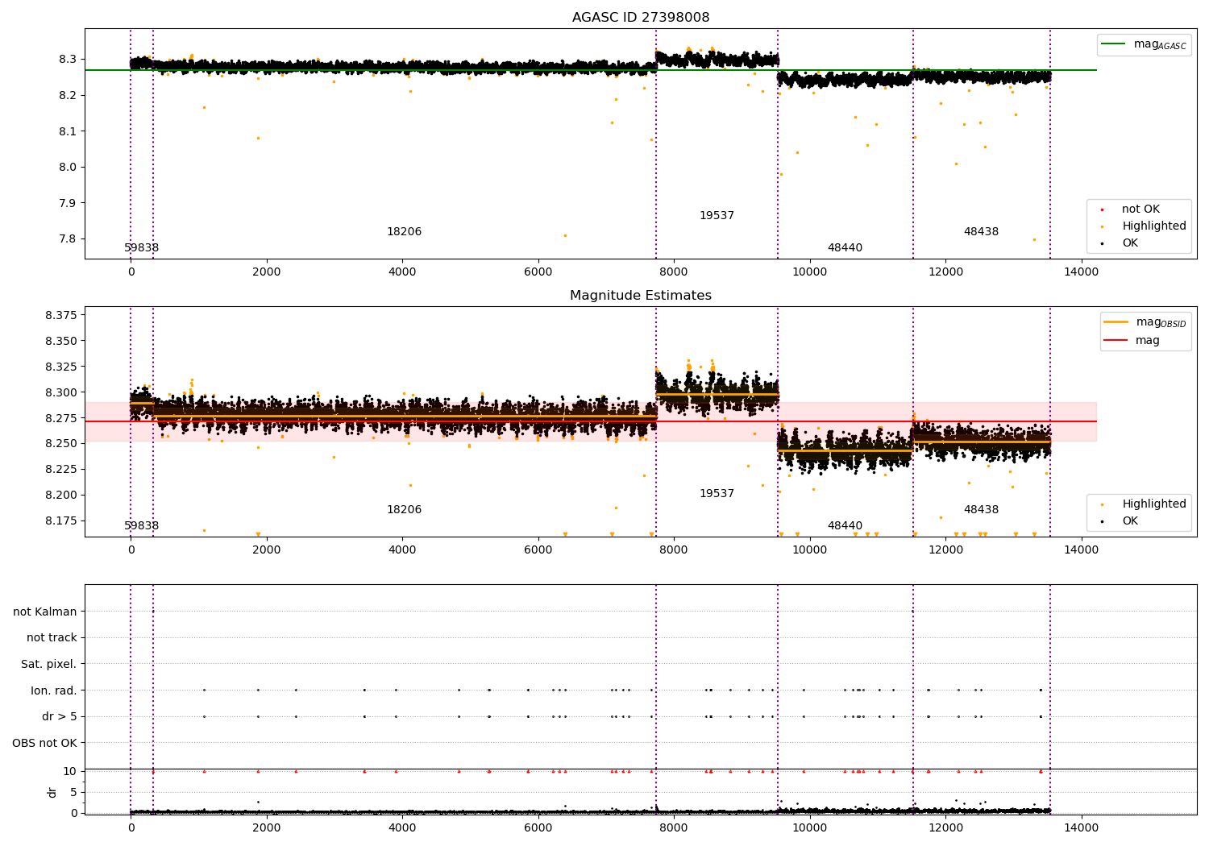Screen dimensions: 1209x846
Task: Click the 8.375 tick label on middle plot
Action: (x=61, y=315)
